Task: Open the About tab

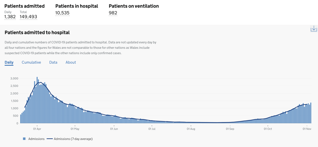Action: pyautogui.click(x=71, y=62)
